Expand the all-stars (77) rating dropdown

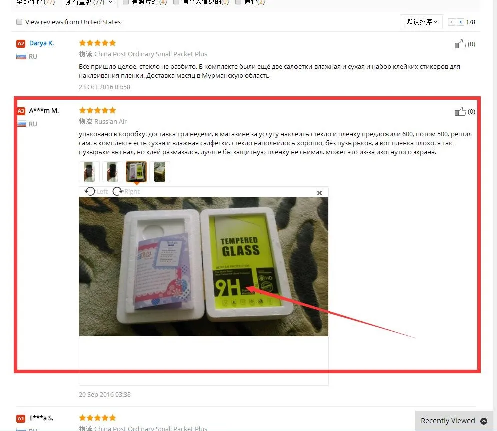(x=89, y=2)
